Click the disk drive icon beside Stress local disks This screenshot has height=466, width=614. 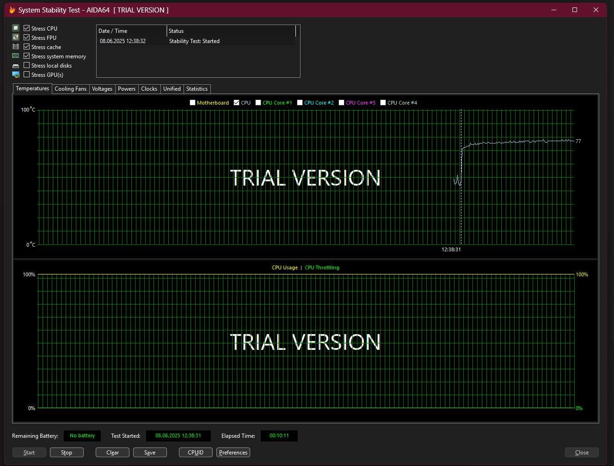(16, 66)
